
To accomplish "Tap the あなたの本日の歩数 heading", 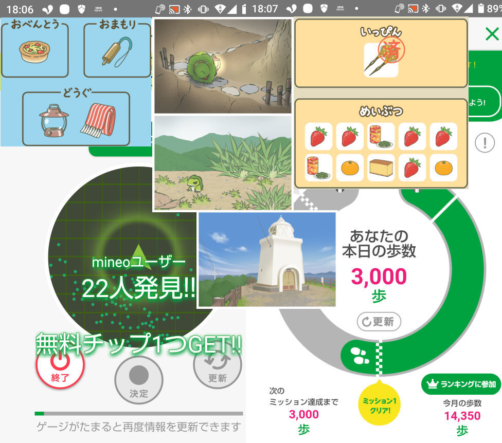I will pyautogui.click(x=379, y=244).
